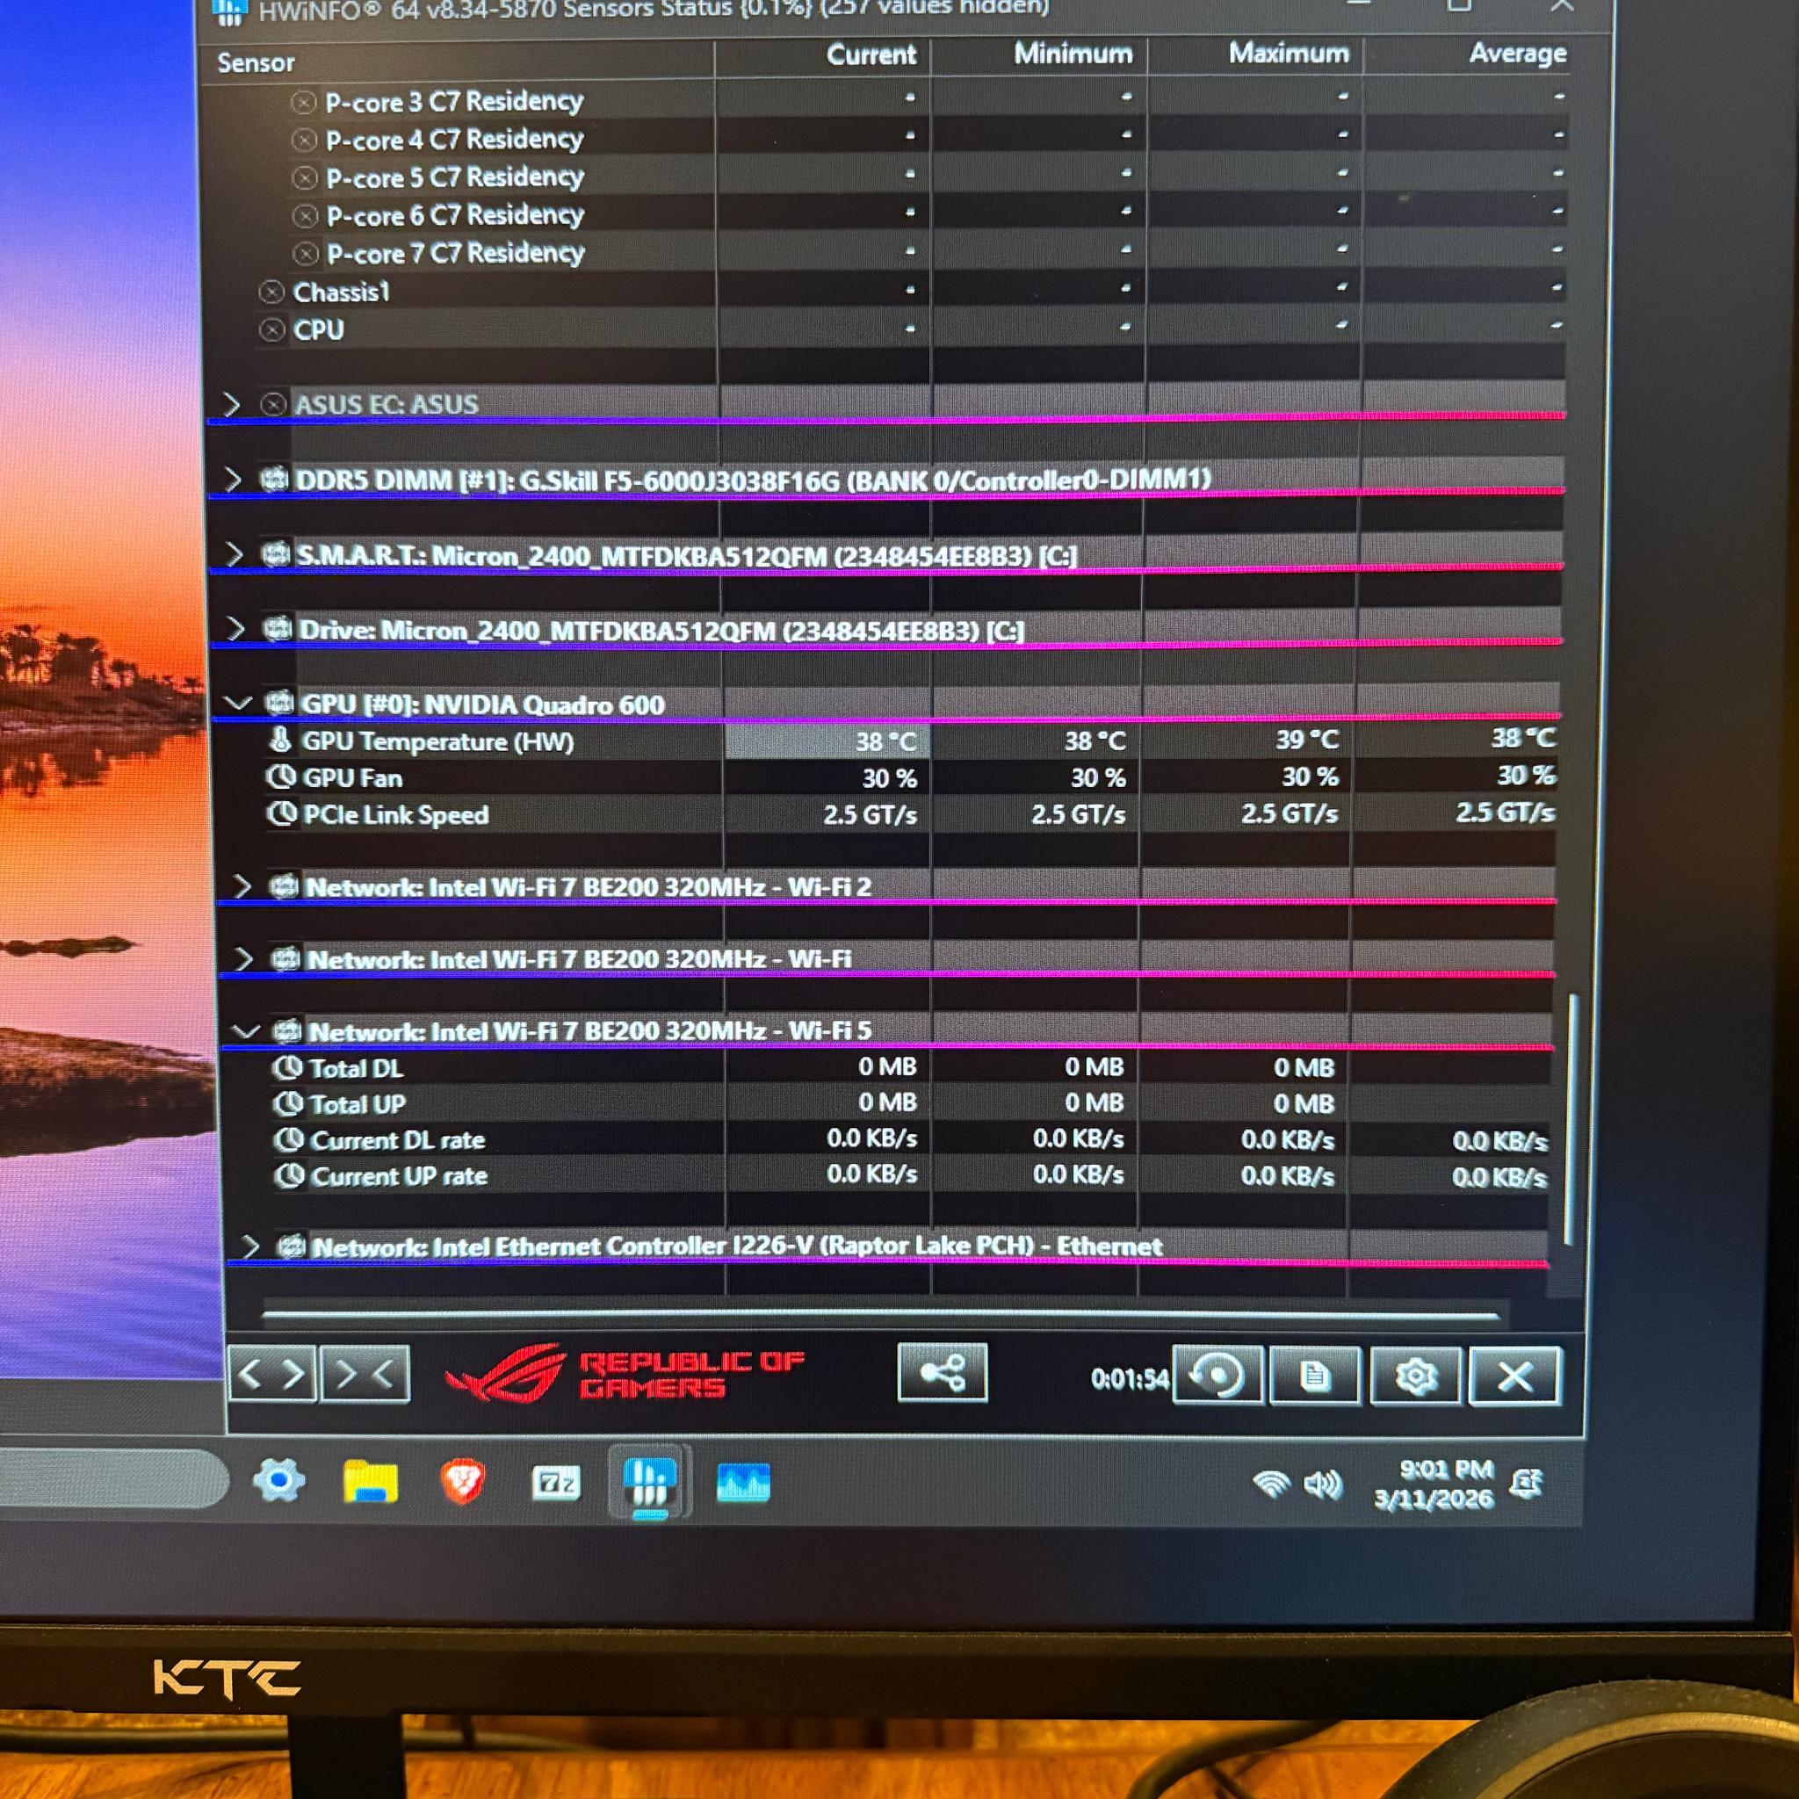Viewport: 1799px width, 1799px height.
Task: Close sensors with the X button
Action: click(x=1514, y=1376)
